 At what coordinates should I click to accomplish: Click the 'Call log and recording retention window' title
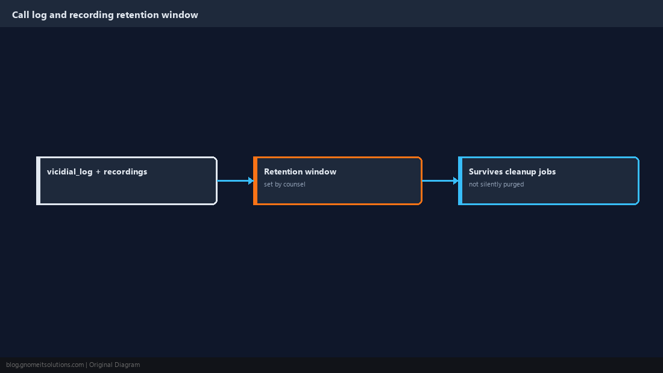105,15
